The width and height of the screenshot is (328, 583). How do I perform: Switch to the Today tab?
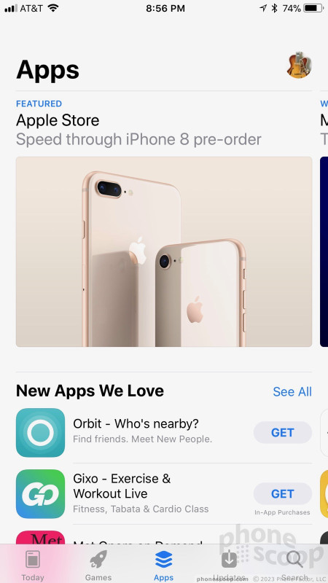pyautogui.click(x=33, y=566)
